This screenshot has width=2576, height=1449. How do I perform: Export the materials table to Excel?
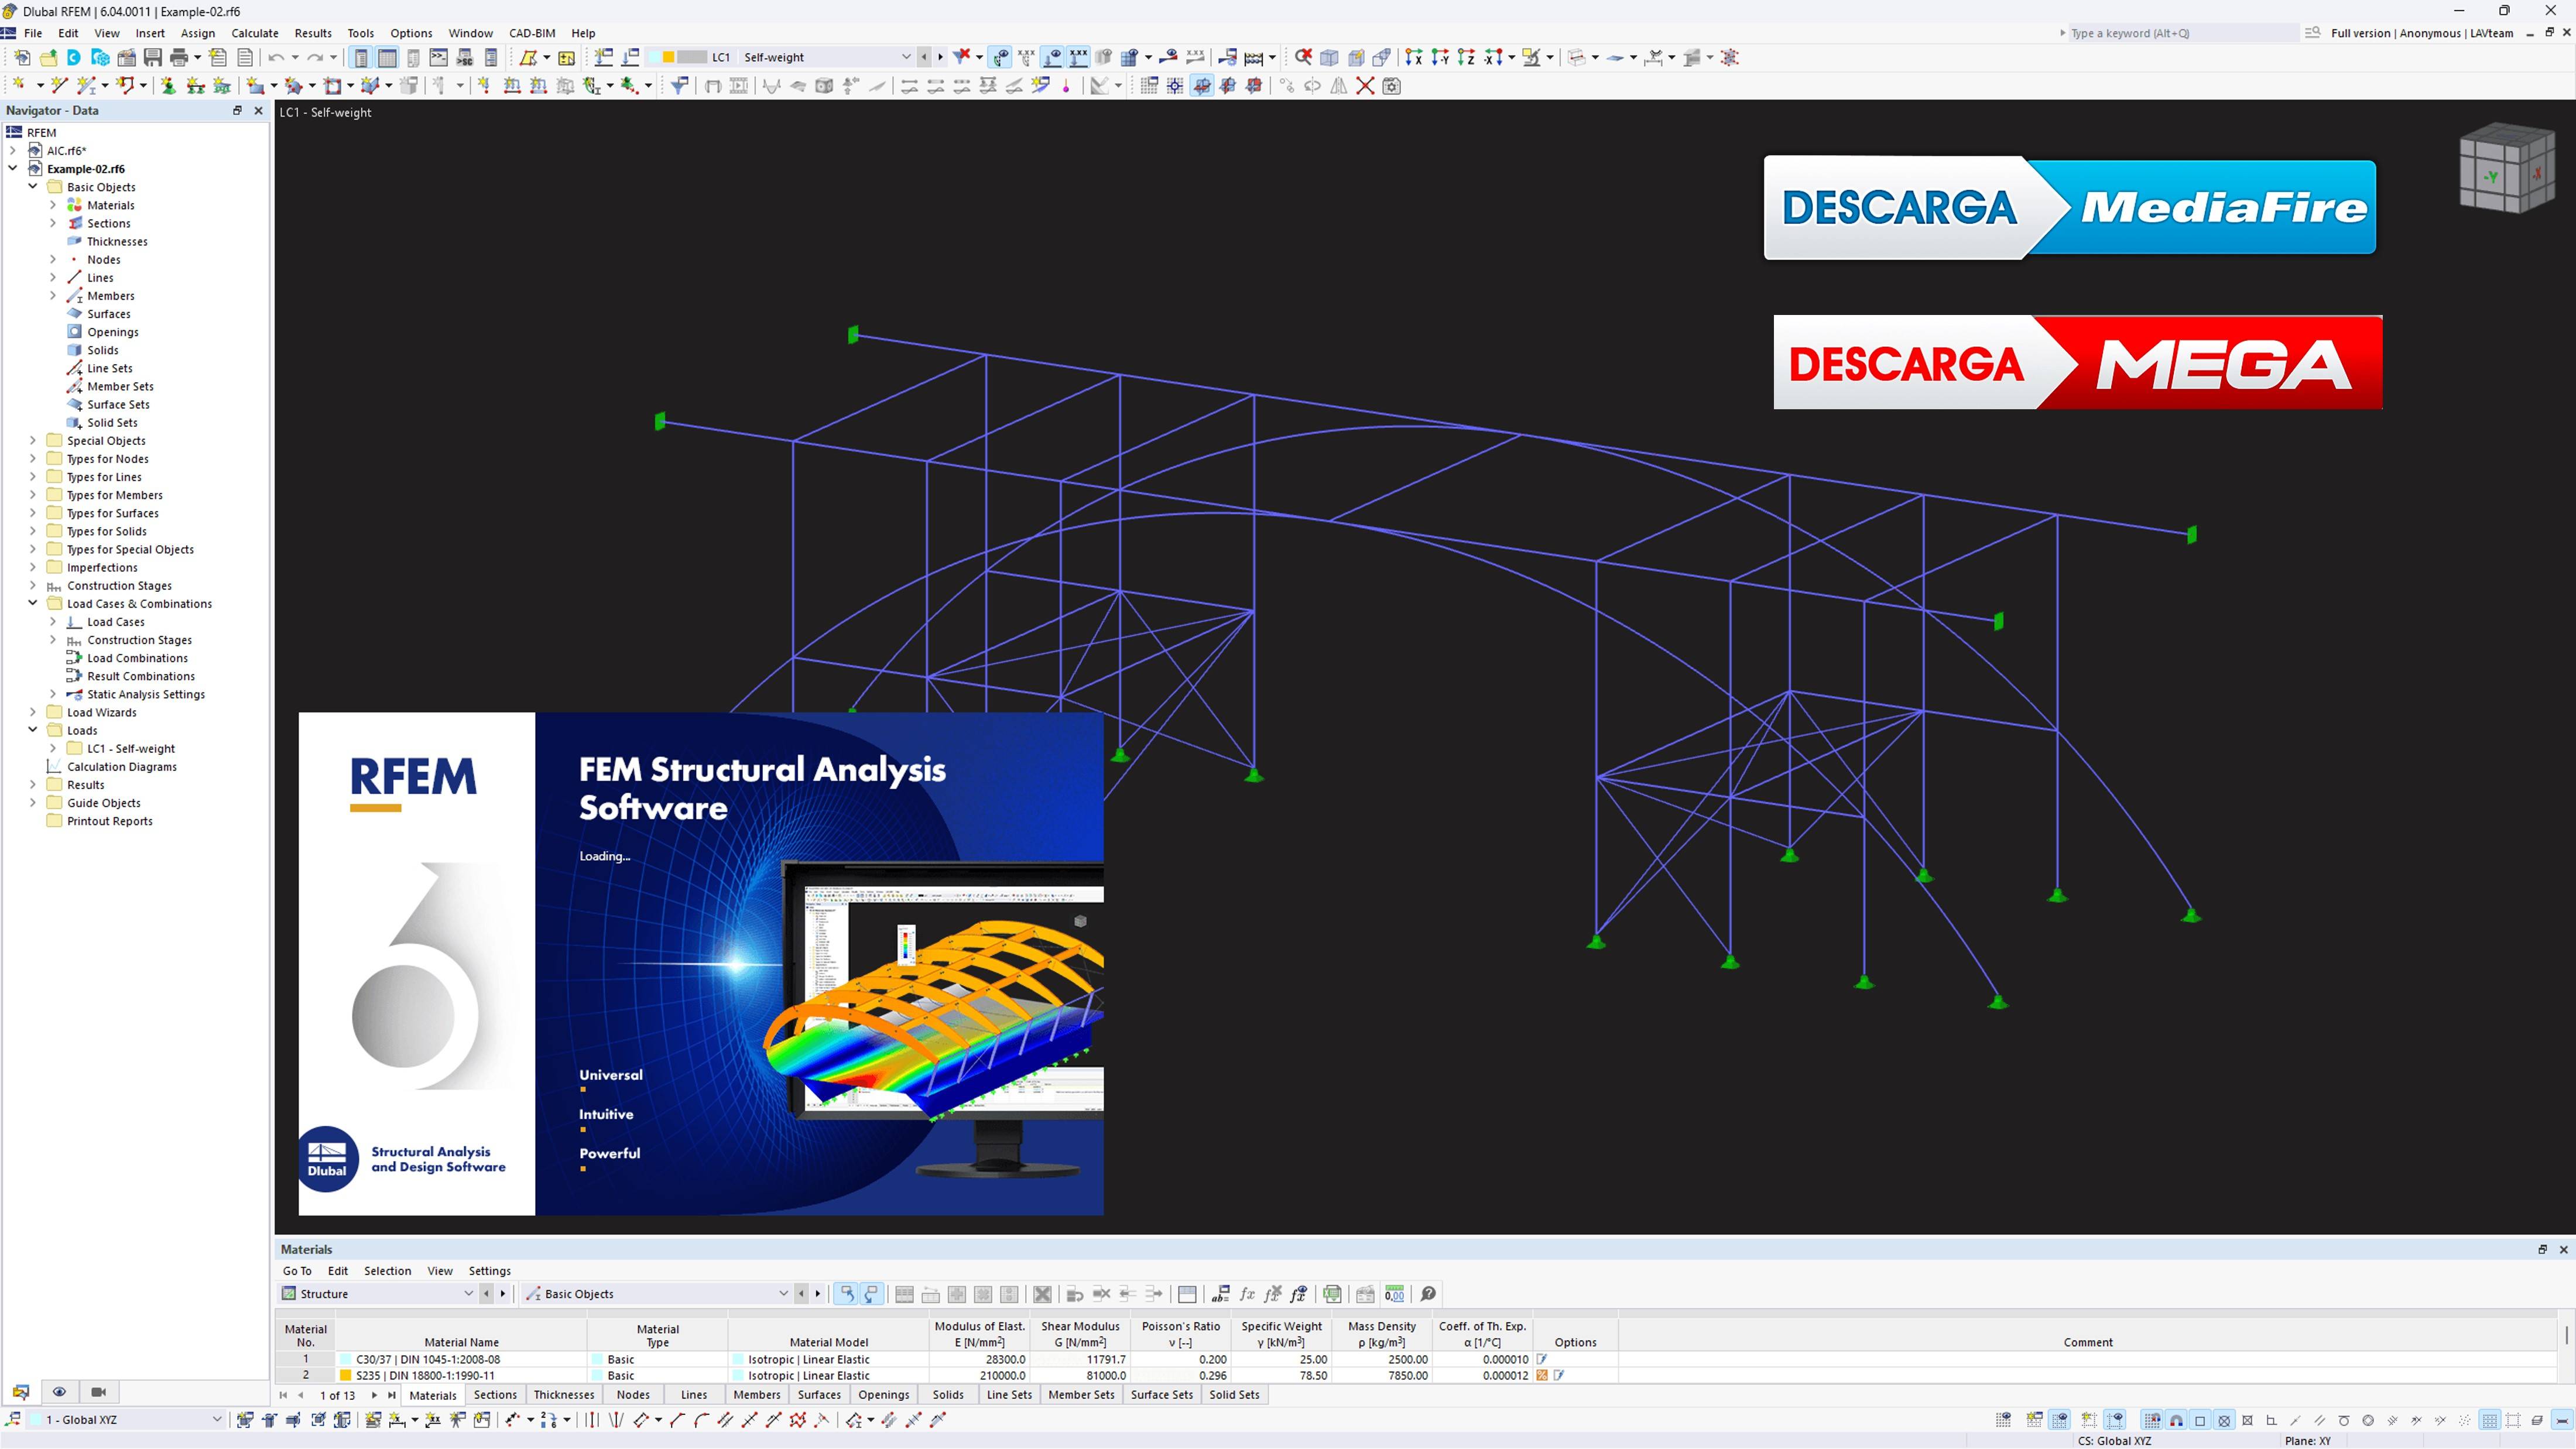point(1332,1294)
